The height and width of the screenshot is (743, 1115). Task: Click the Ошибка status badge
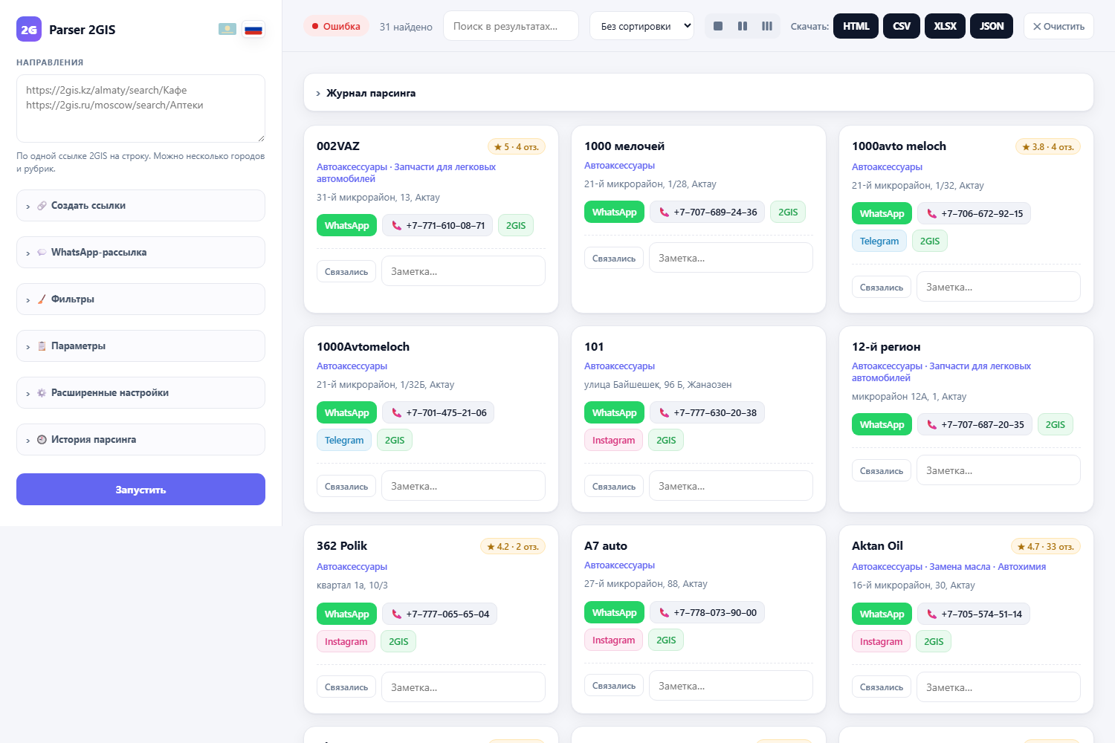[336, 26]
